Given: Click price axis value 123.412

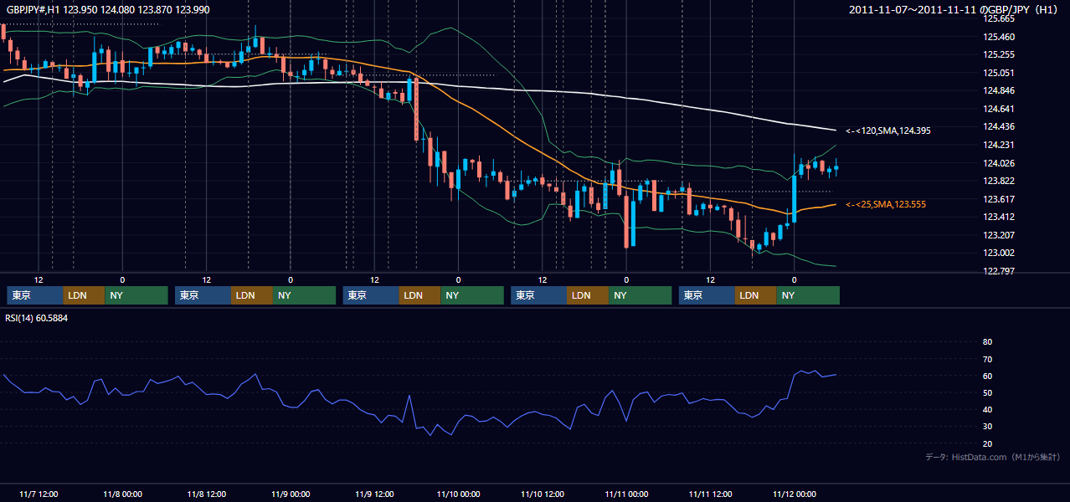Looking at the screenshot, I should (x=998, y=217).
